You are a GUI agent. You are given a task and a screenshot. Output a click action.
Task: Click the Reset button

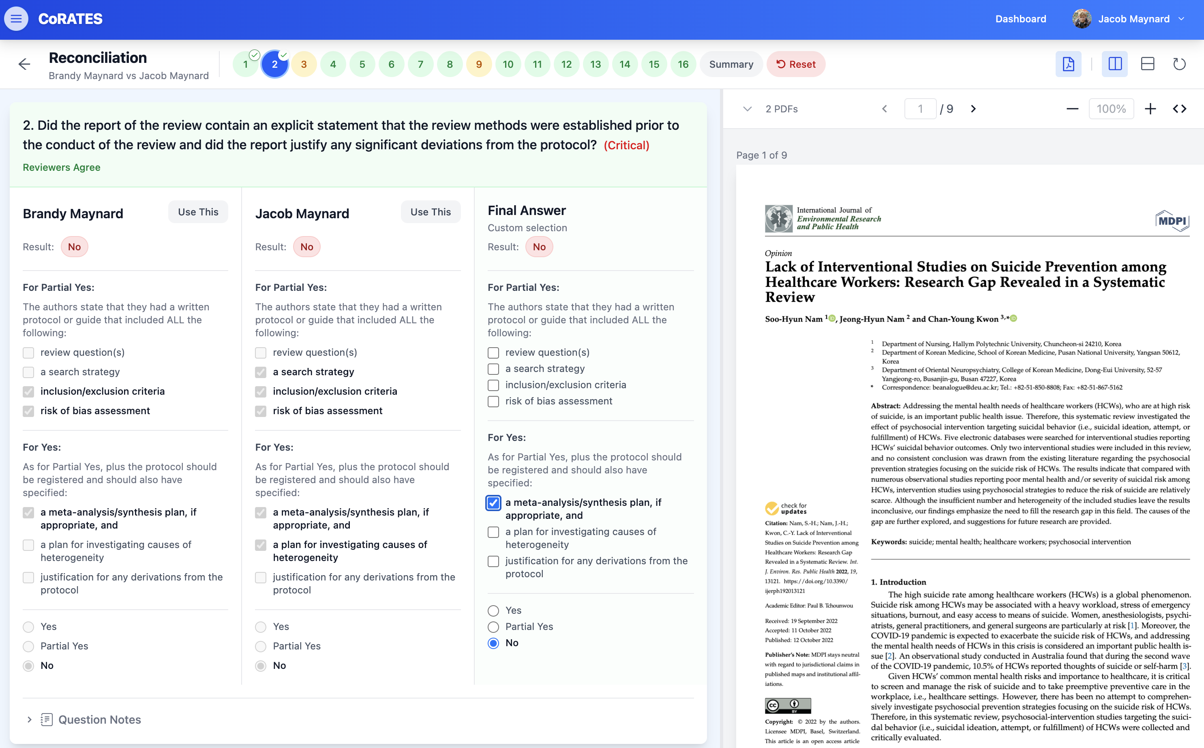coord(796,64)
